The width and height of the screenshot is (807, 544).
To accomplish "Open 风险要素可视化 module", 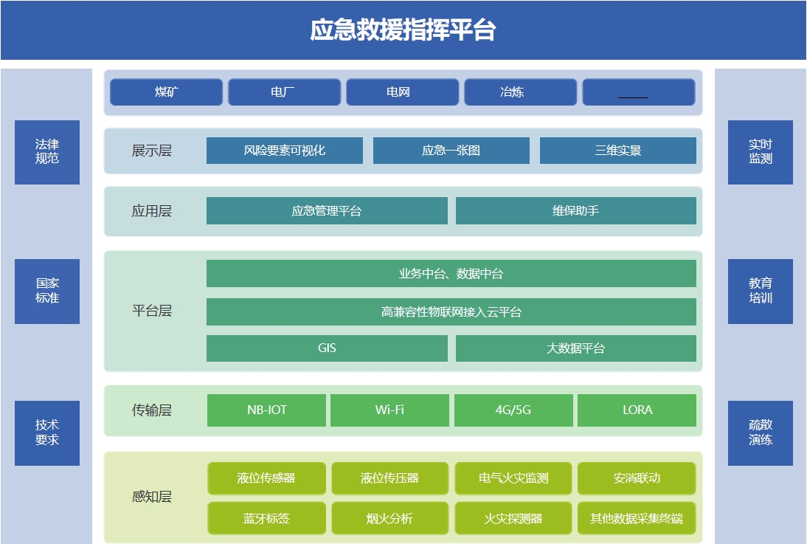I will click(284, 151).
